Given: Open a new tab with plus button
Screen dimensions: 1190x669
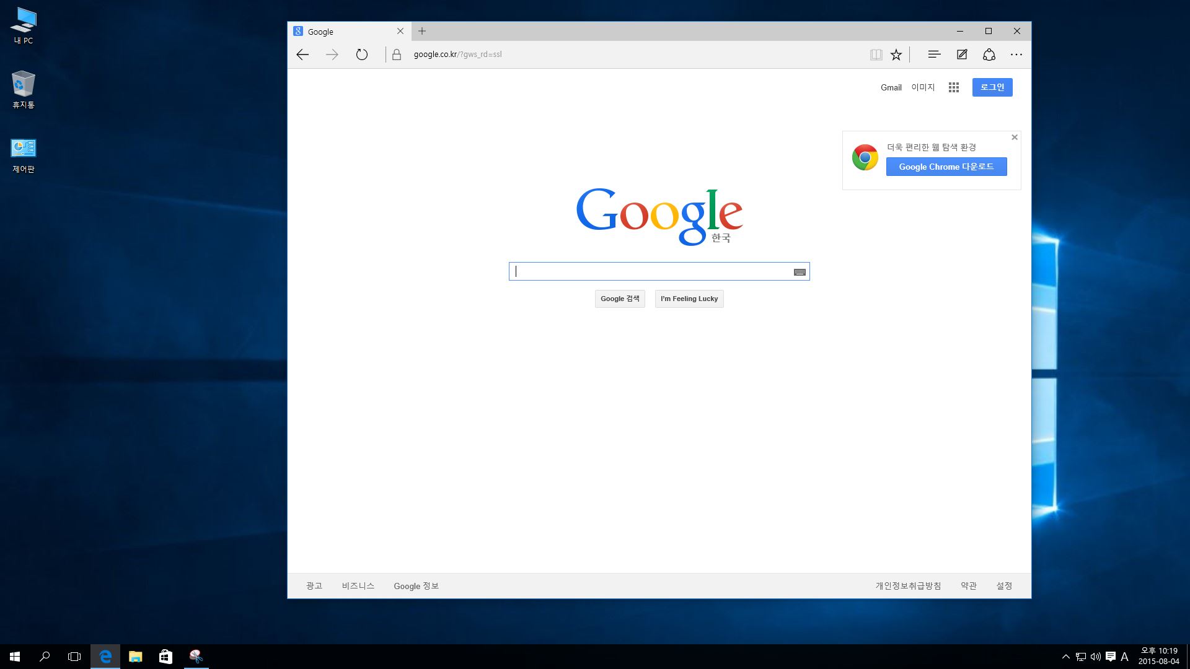Looking at the screenshot, I should click(x=422, y=31).
